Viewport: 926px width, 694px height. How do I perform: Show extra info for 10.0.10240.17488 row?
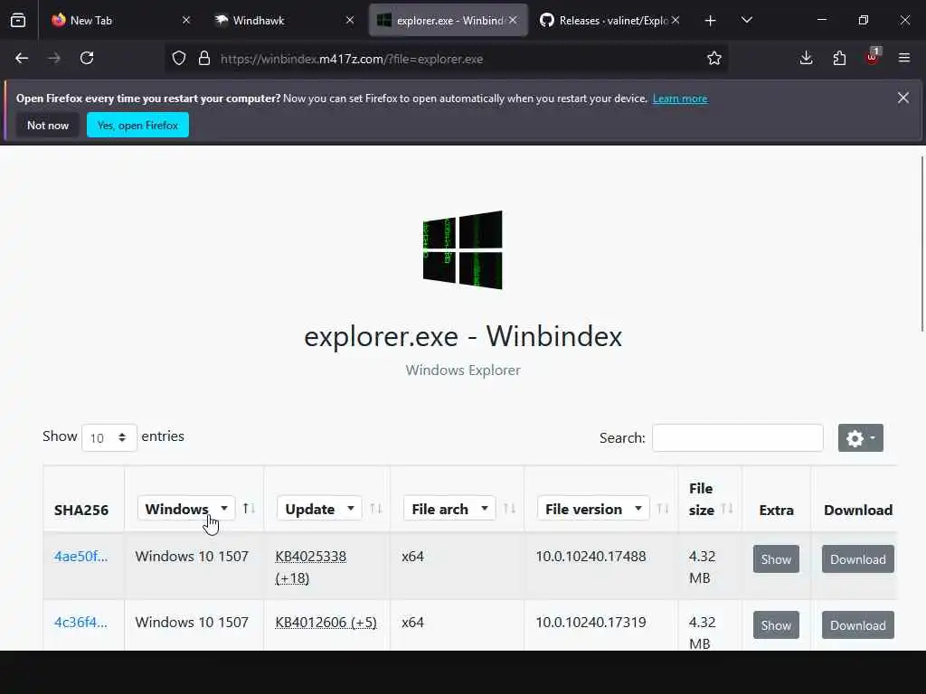(x=776, y=559)
